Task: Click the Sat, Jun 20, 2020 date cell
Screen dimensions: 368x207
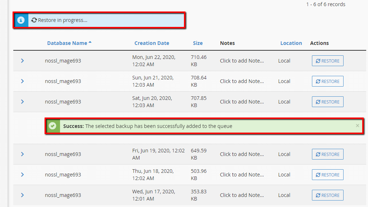Action: (152, 102)
